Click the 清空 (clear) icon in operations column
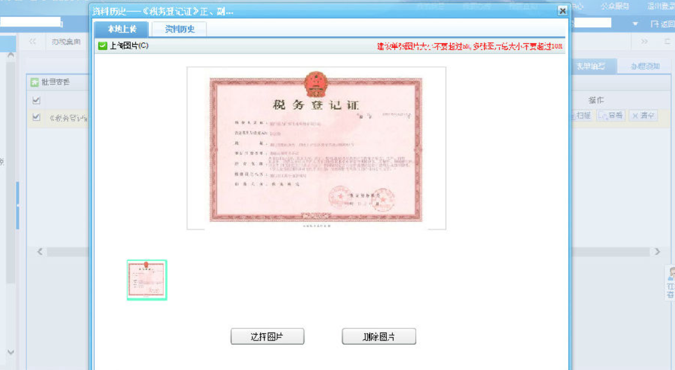The height and width of the screenshot is (370, 675). 640,114
